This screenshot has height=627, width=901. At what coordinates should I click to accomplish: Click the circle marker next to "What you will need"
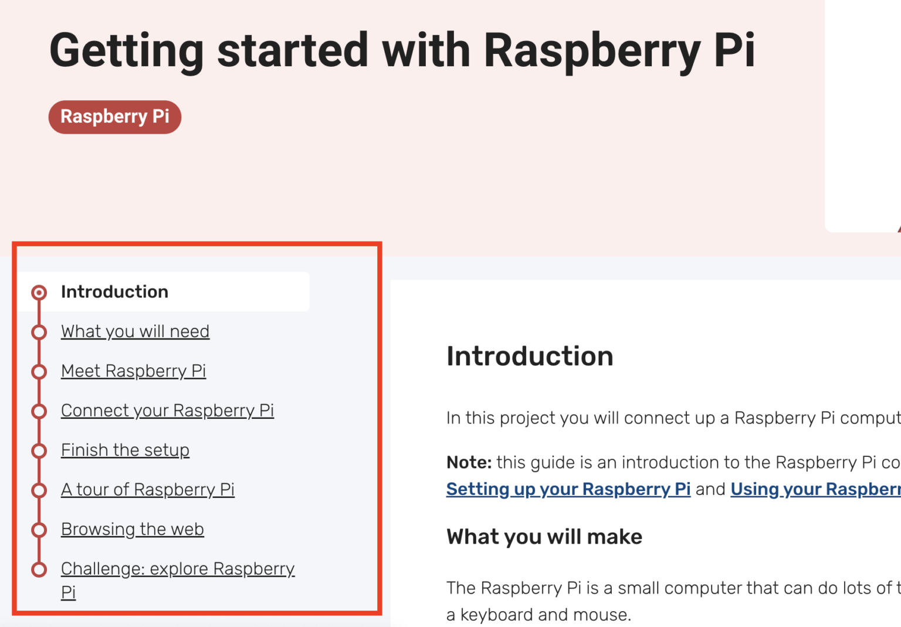[x=39, y=332]
